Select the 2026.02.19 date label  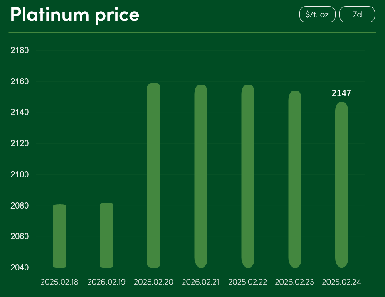point(106,282)
